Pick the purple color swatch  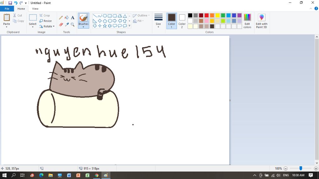[x=240, y=16]
